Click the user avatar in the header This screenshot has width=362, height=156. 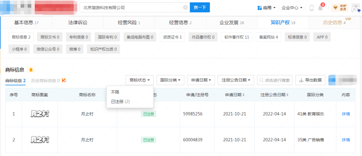(356, 8)
